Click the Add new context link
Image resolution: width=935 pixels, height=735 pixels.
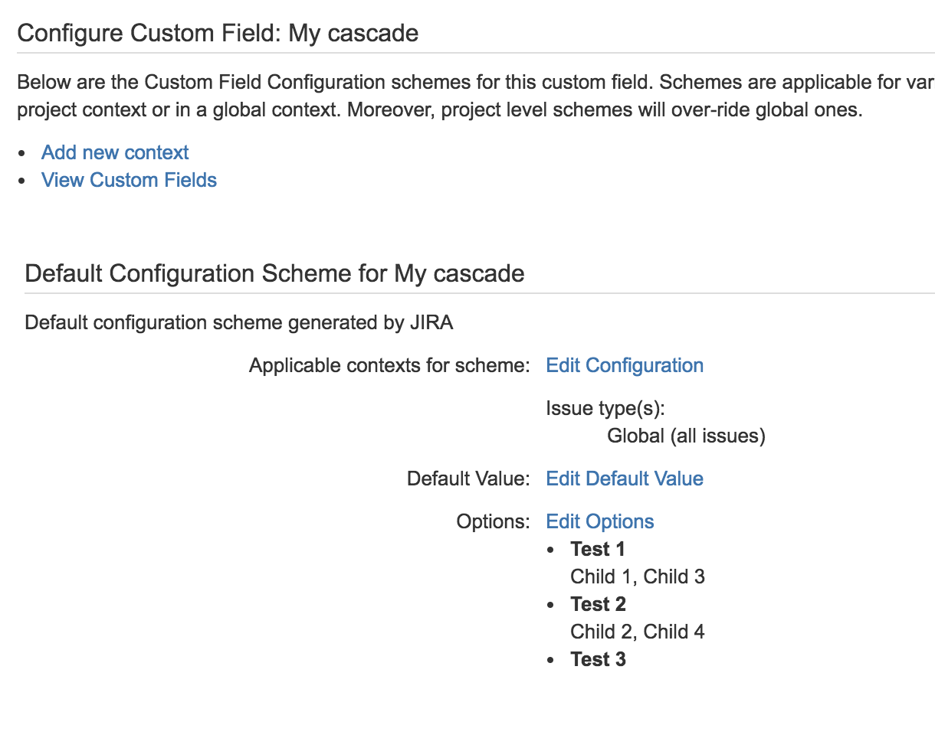click(115, 152)
